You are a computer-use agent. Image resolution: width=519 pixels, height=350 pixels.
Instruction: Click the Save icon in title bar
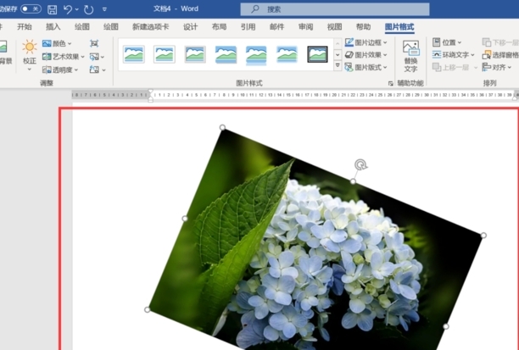click(x=52, y=9)
